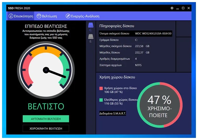Click the red used-space legend swatch
198x140 pixels.
(x=101, y=88)
